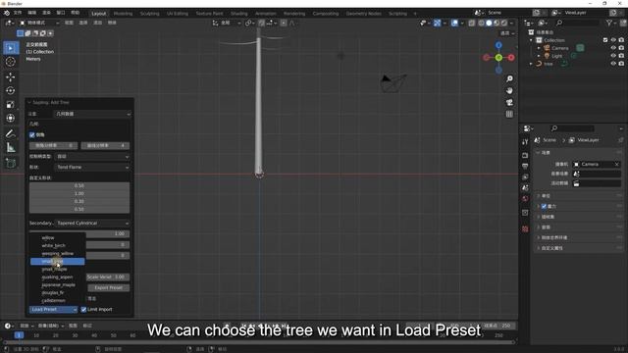This screenshot has height=353, width=628.
Task: Expand the Light tree node
Action: click(x=539, y=56)
